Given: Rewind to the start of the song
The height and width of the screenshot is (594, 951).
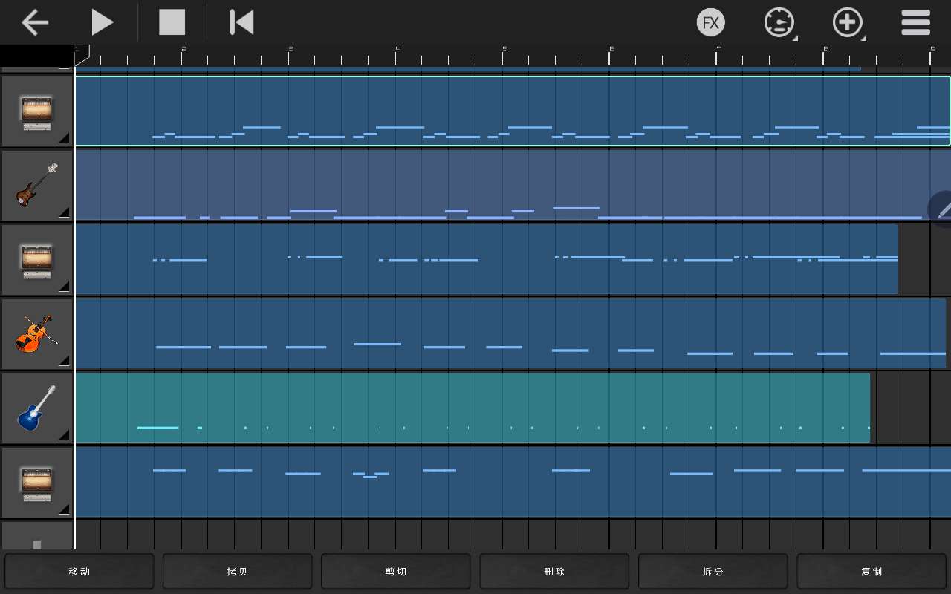Looking at the screenshot, I should coord(241,22).
